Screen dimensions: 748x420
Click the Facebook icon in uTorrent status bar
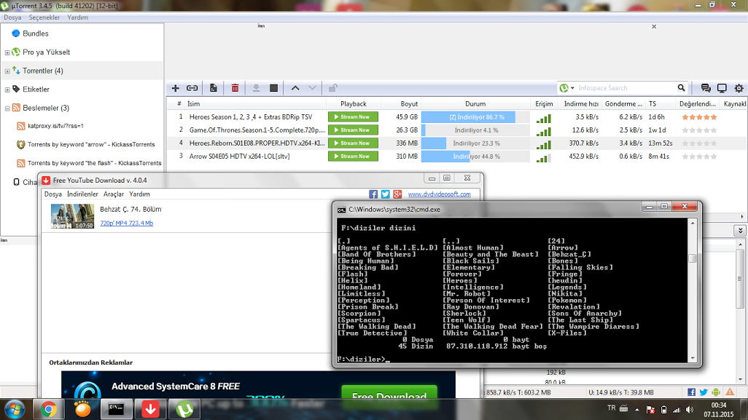point(691,392)
